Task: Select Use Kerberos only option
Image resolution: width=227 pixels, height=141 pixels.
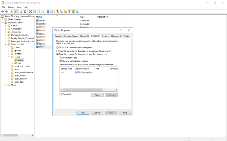Action: tap(61, 58)
